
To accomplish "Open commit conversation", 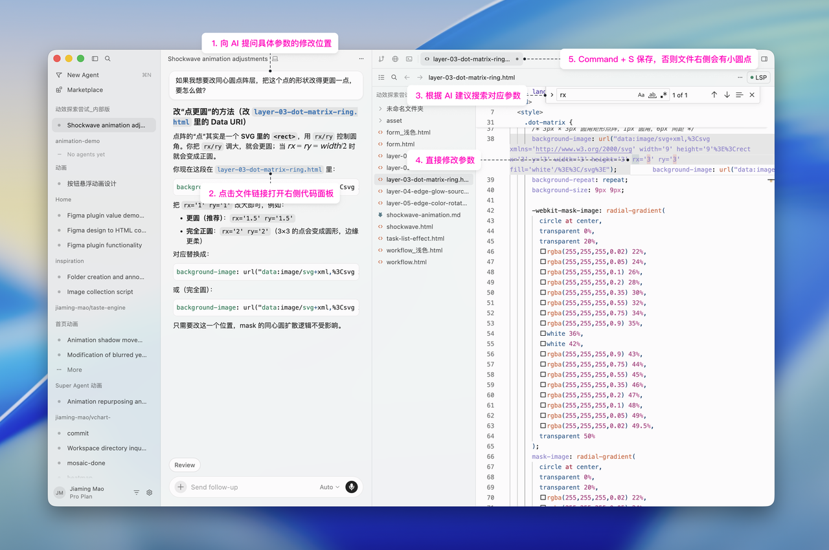I will (104, 434).
